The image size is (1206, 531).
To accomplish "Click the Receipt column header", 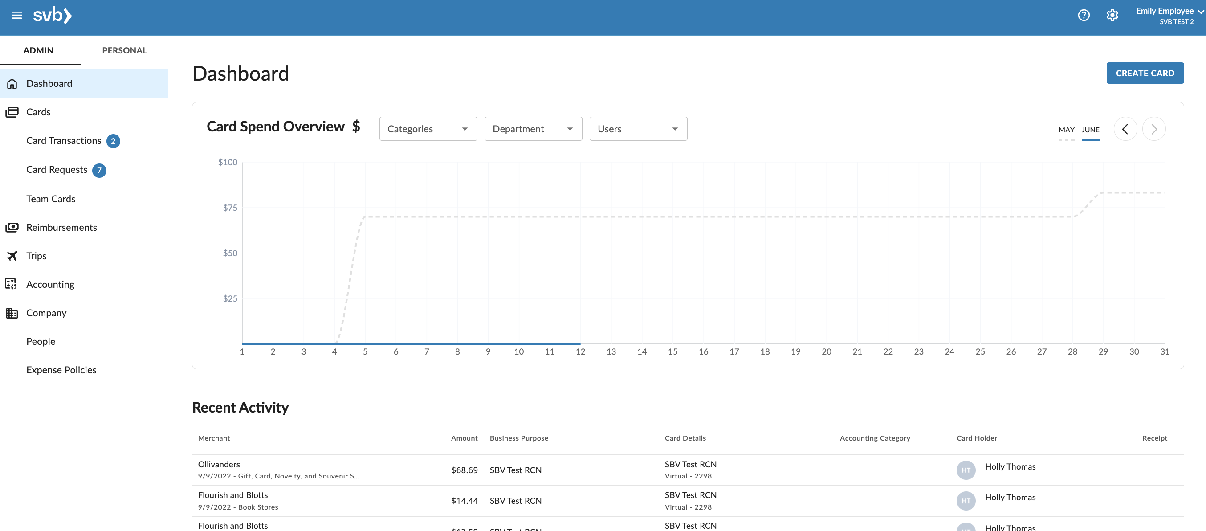I will point(1154,438).
